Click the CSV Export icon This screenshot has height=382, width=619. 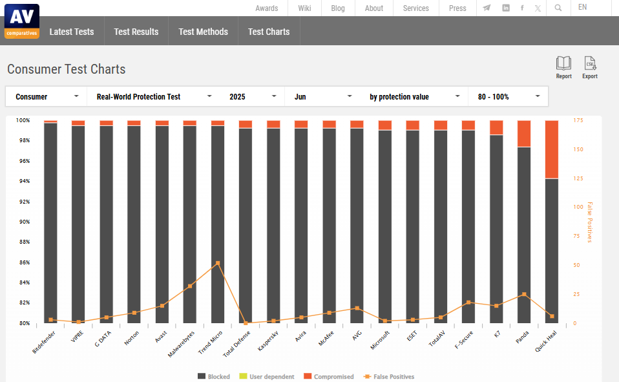590,68
